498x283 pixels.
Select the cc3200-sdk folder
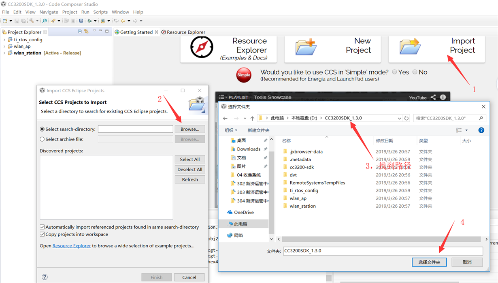pyautogui.click(x=302, y=167)
